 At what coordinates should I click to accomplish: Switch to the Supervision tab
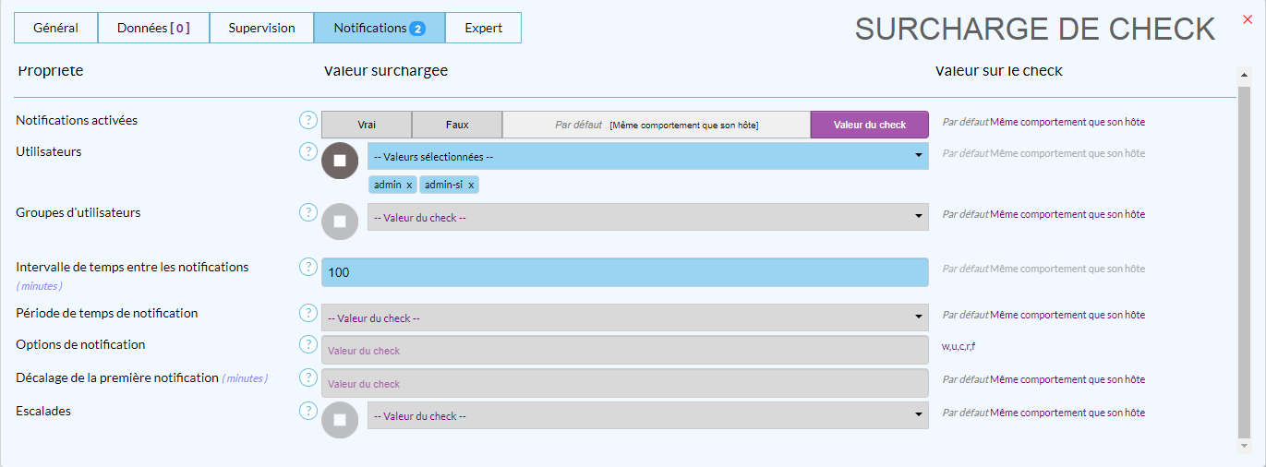(261, 28)
